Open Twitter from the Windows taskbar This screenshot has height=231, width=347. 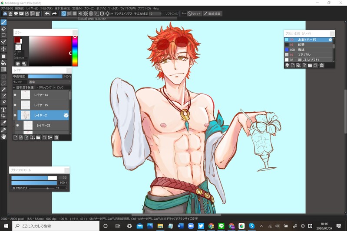click(x=201, y=226)
